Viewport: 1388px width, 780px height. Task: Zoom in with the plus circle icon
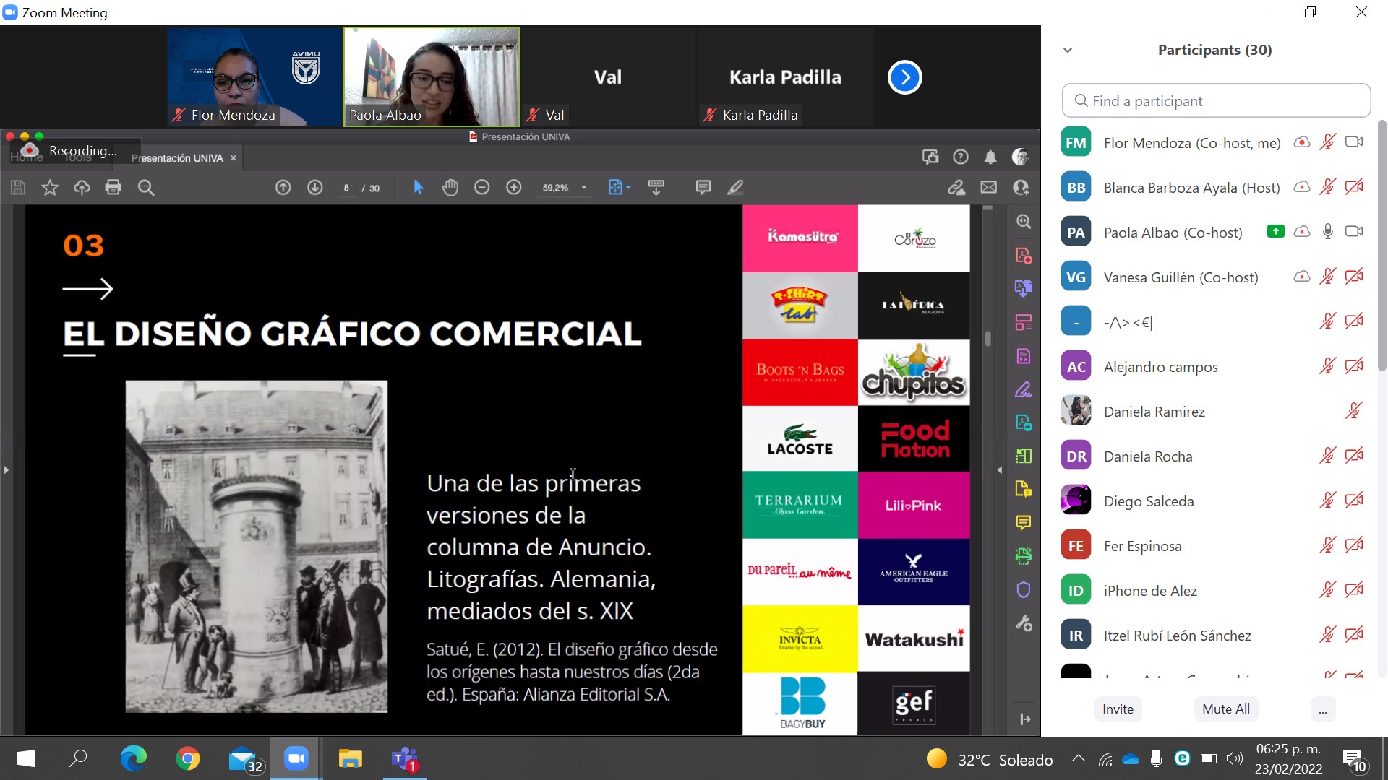pyautogui.click(x=514, y=188)
